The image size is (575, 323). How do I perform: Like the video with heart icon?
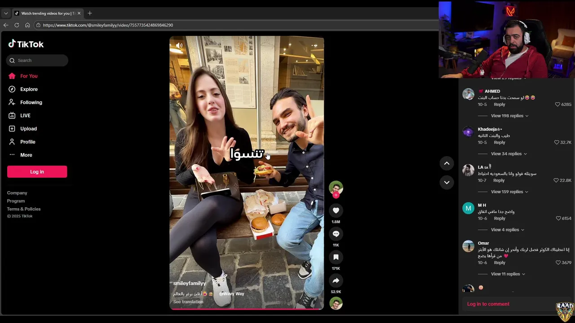(x=336, y=210)
